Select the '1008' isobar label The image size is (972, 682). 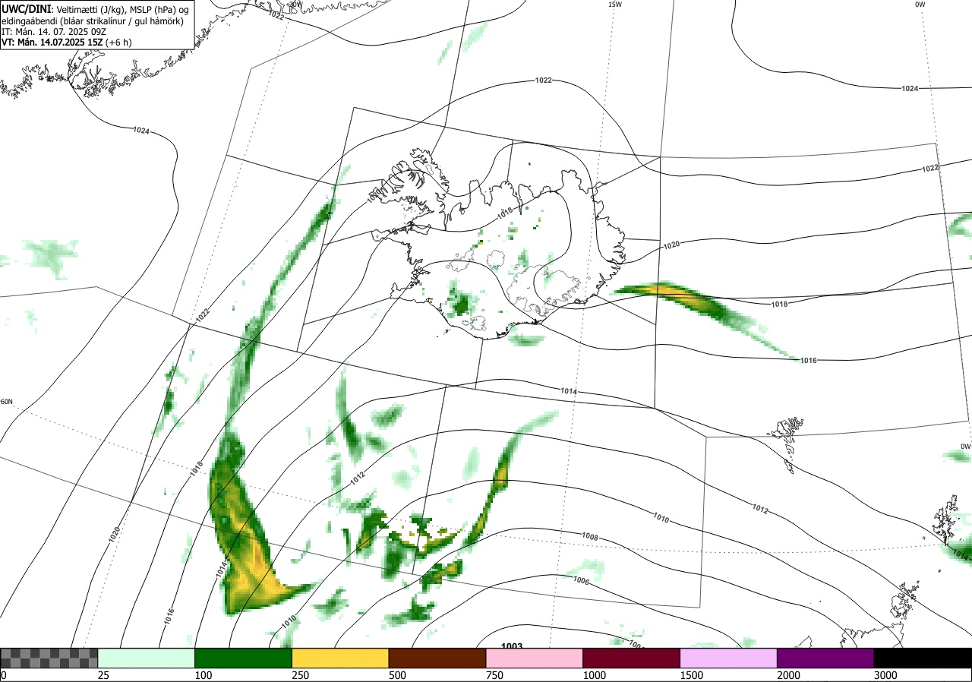point(590,537)
